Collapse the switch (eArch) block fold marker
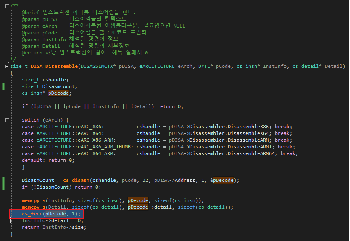 coord(7,120)
